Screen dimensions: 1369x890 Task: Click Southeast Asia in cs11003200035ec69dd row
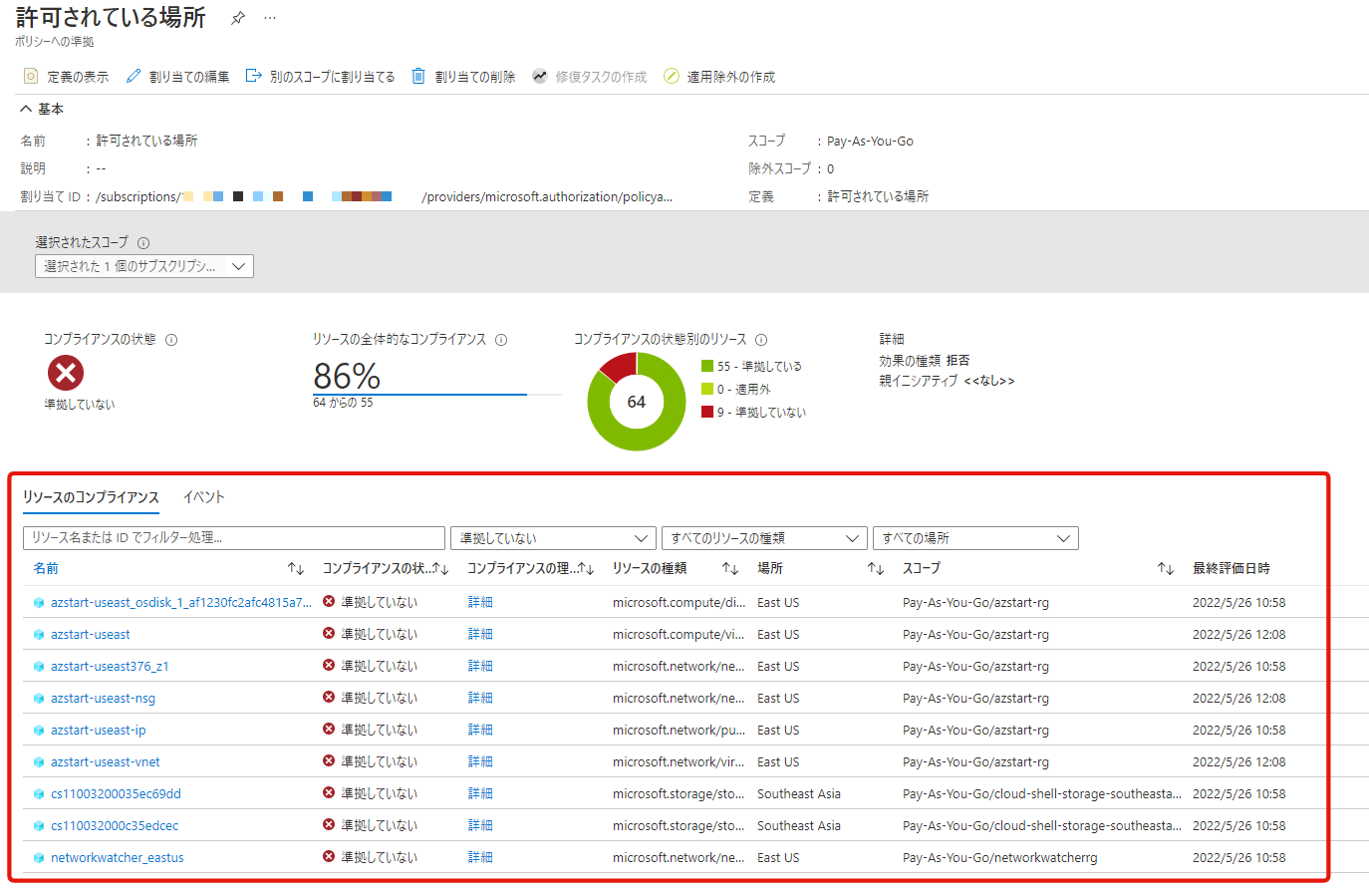799,794
